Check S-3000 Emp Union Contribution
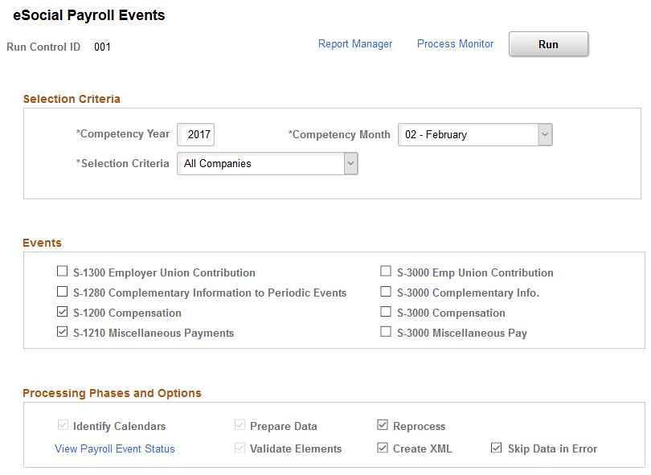The height and width of the screenshot is (475, 651). point(387,272)
